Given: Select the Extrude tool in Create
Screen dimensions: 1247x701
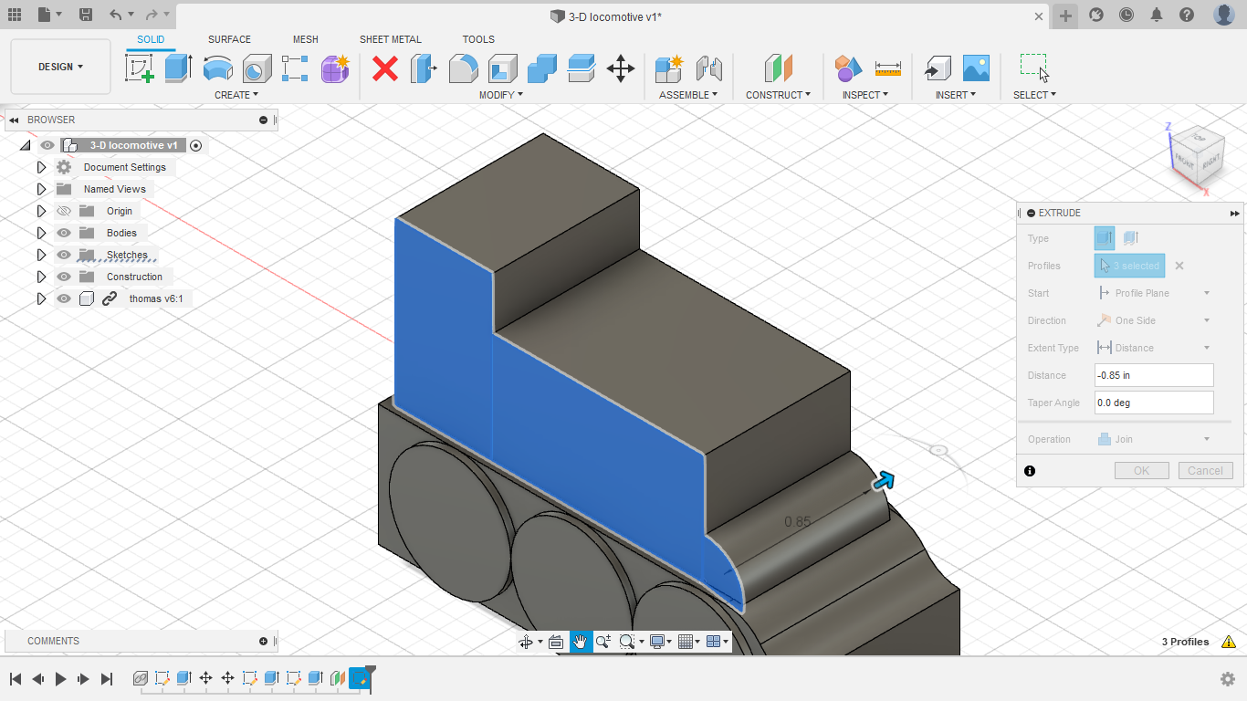Looking at the screenshot, I should [178, 68].
